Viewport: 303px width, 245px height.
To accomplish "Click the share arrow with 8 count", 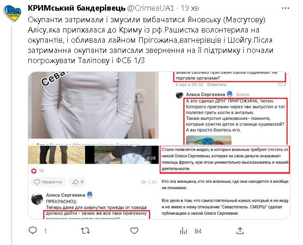I will (77, 182).
